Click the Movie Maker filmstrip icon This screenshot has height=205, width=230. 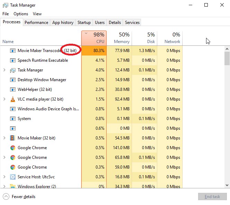[x=12, y=138]
